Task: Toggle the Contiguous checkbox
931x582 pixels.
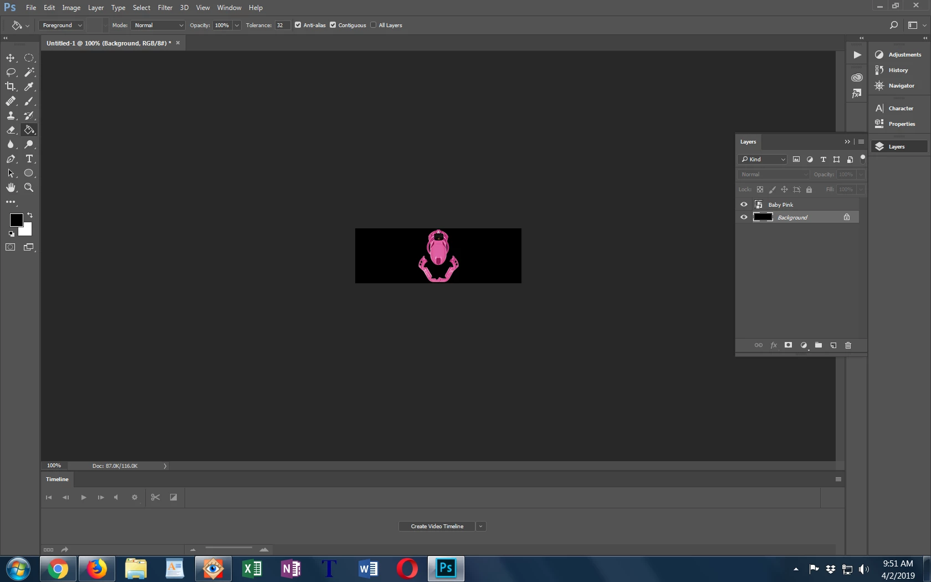Action: pos(333,25)
